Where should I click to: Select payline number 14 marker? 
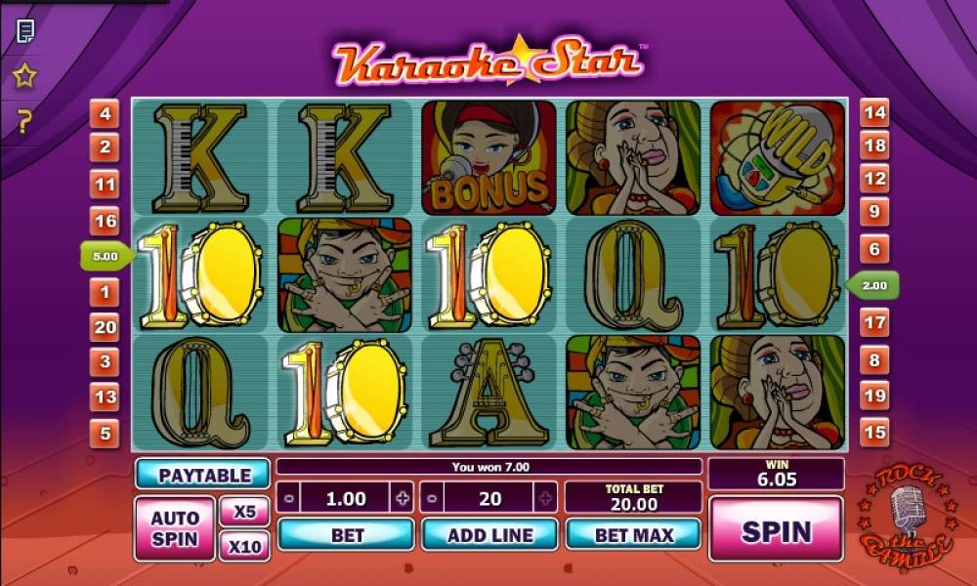tap(874, 112)
